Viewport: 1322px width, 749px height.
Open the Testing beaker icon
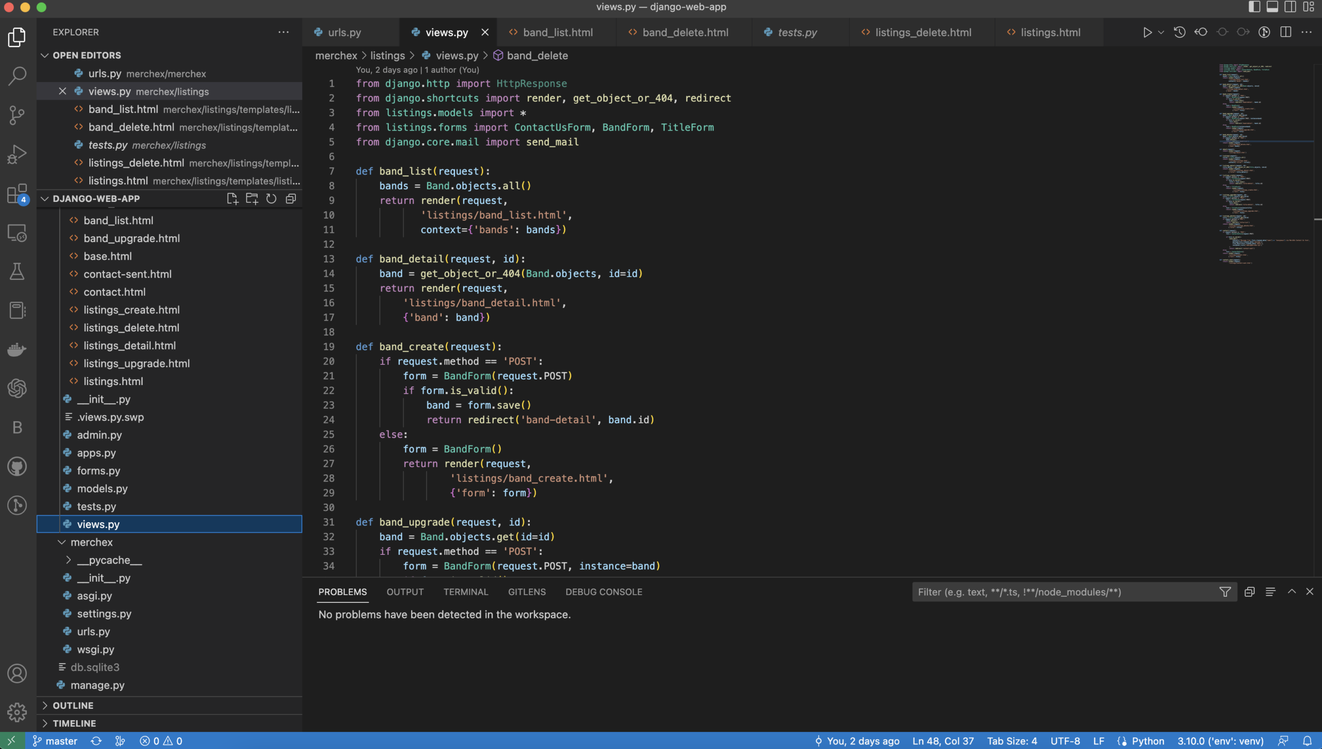tap(17, 272)
